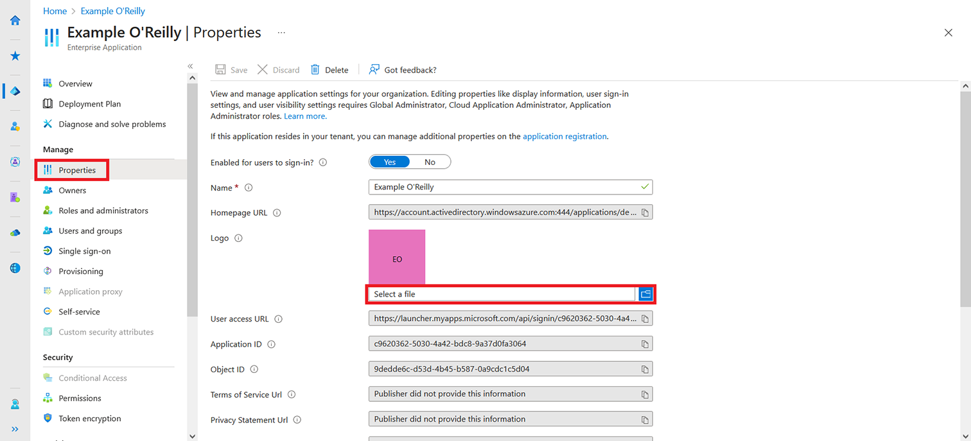This screenshot has height=441, width=971.
Task: Set Enabled for users to sign-in to No
Action: (430, 162)
